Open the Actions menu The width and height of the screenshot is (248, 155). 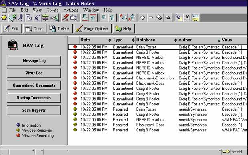pos(71,10)
